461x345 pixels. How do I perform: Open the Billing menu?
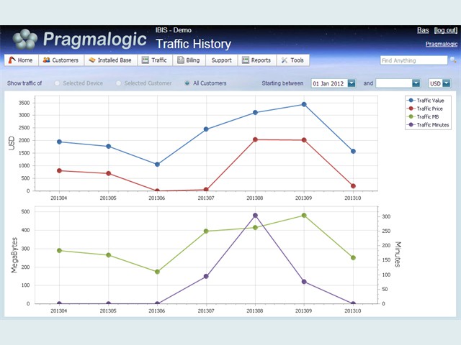coord(189,60)
